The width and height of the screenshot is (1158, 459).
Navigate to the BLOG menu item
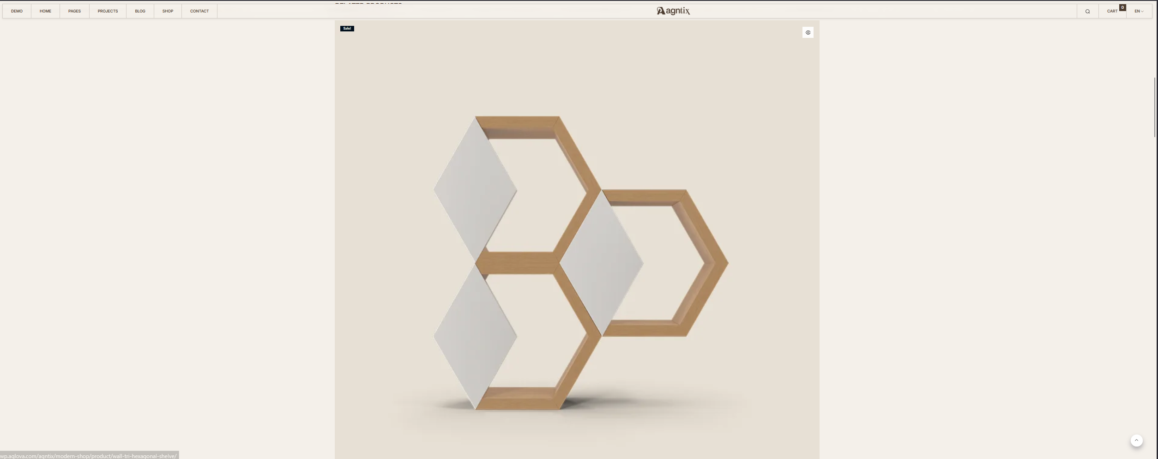(x=140, y=11)
